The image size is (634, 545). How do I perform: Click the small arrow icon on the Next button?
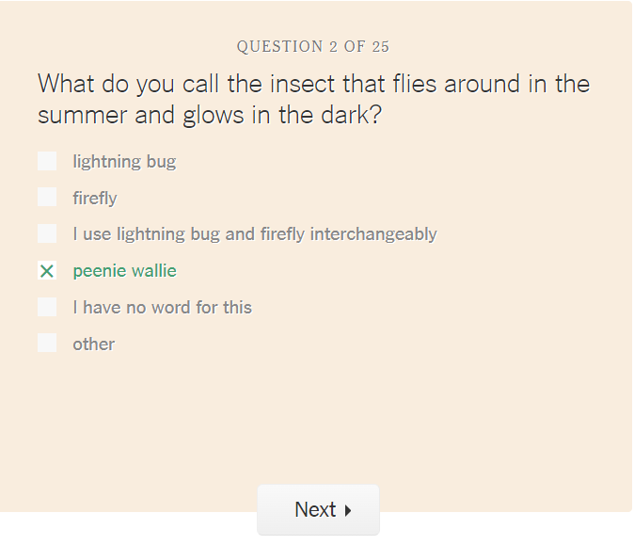(x=348, y=510)
